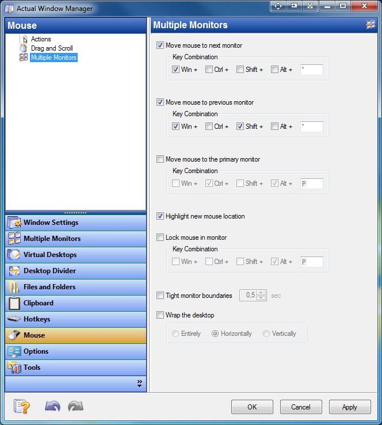This screenshot has width=382, height=425.
Task: Select the Horizontally wrap option
Action: (x=215, y=334)
